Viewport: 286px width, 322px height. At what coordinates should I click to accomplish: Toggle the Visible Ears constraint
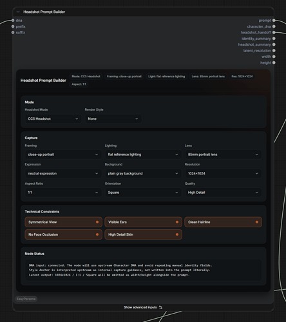(x=143, y=222)
